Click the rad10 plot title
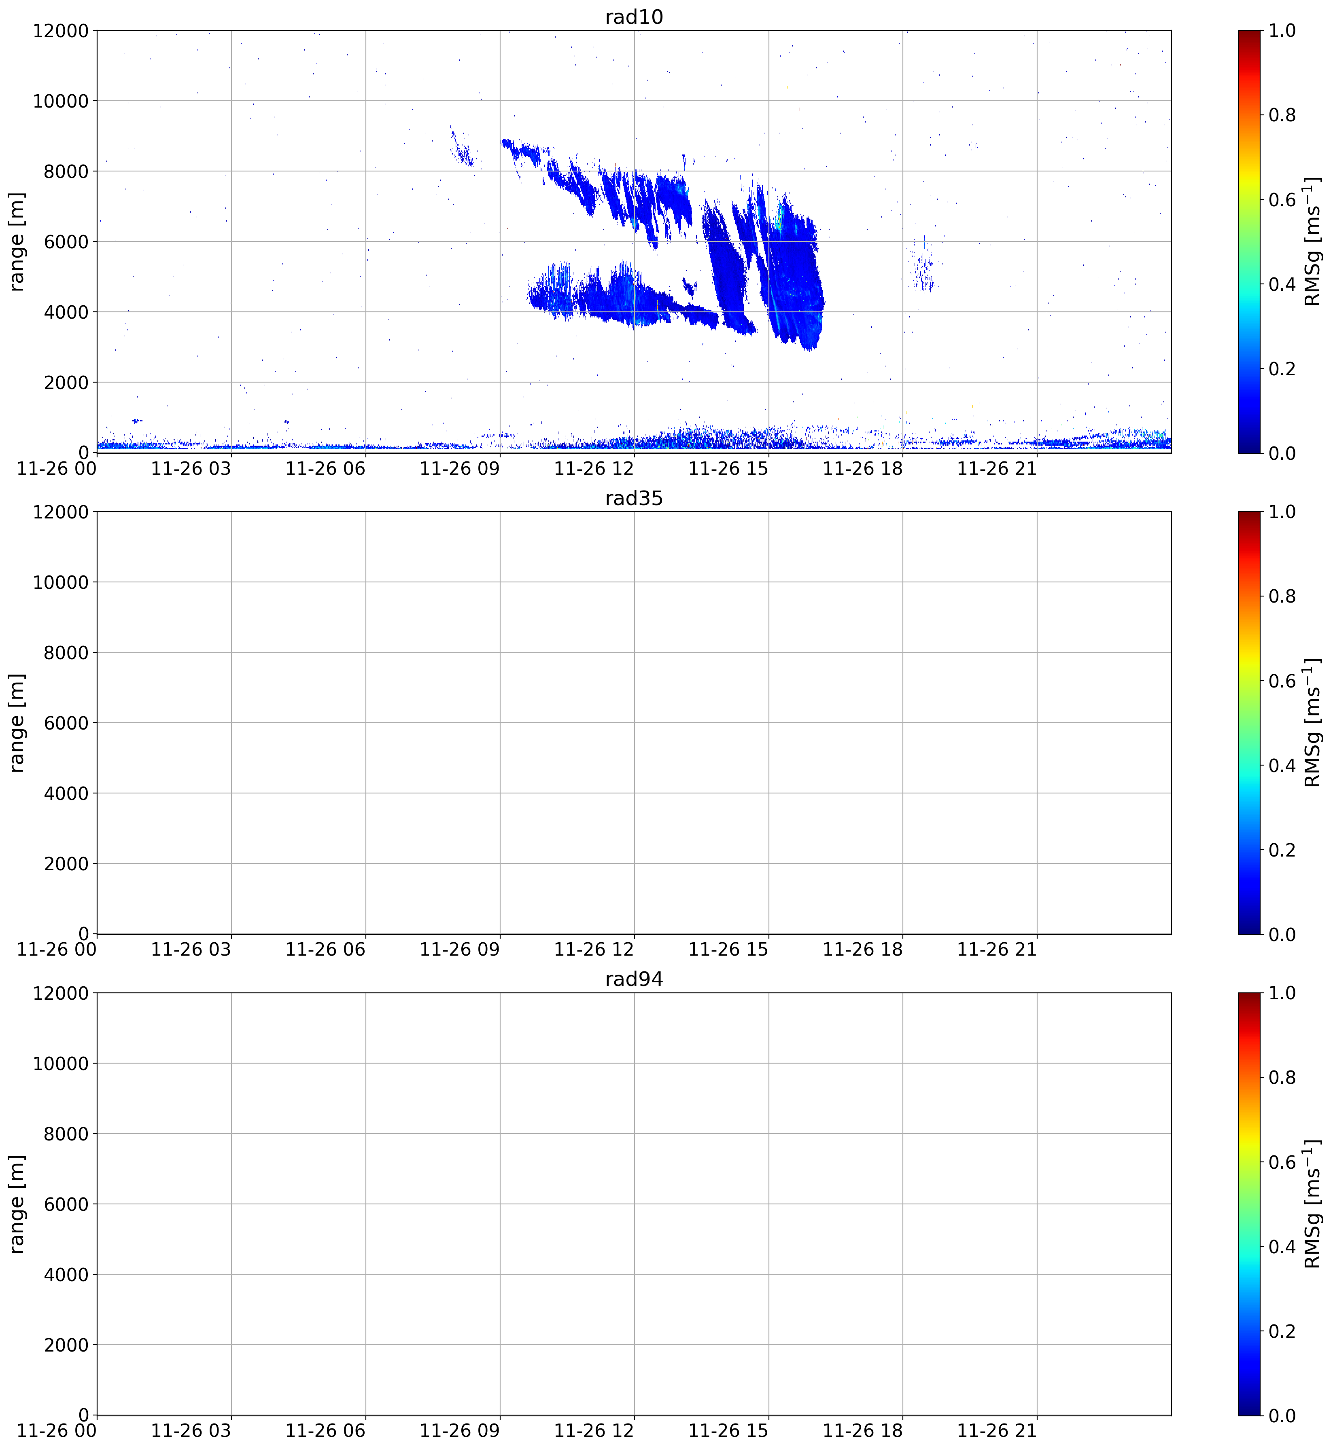The height and width of the screenshot is (1449, 1333). tap(633, 17)
